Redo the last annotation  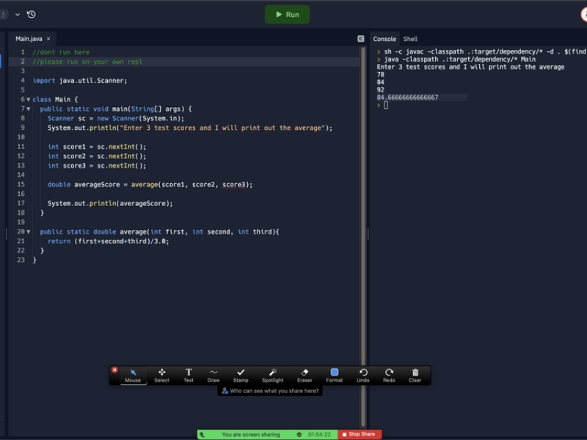coord(389,375)
